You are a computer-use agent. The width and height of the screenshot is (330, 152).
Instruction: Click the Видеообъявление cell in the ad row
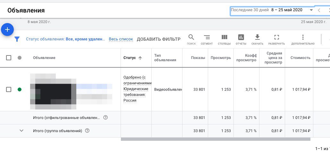[x=168, y=89]
